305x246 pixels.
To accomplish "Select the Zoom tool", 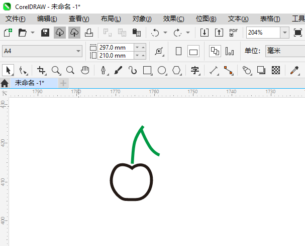I will tap(56, 70).
